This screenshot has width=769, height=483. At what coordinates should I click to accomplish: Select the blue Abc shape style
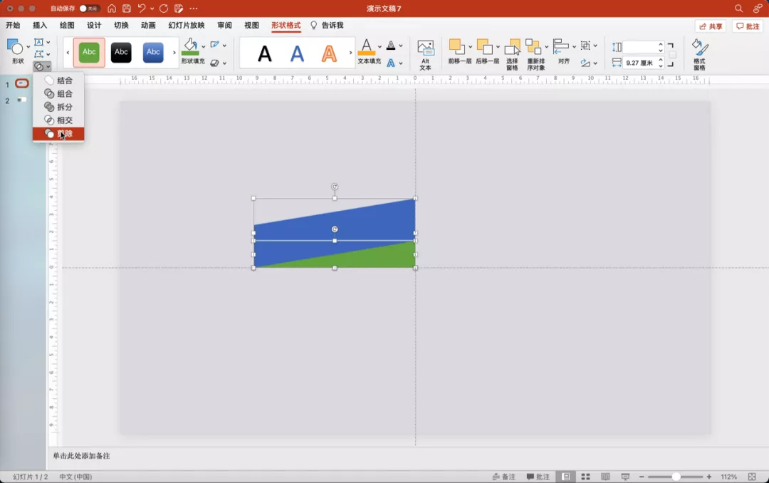coord(153,52)
